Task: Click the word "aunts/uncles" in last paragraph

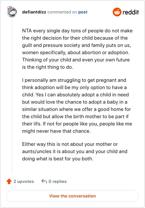Action: tap(37, 151)
